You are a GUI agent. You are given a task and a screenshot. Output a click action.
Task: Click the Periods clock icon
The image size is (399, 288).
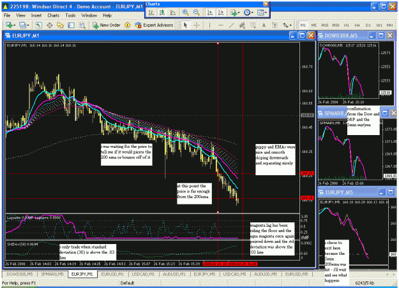[x=246, y=12]
